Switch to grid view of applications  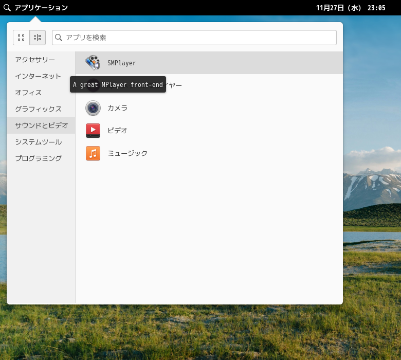tap(21, 38)
